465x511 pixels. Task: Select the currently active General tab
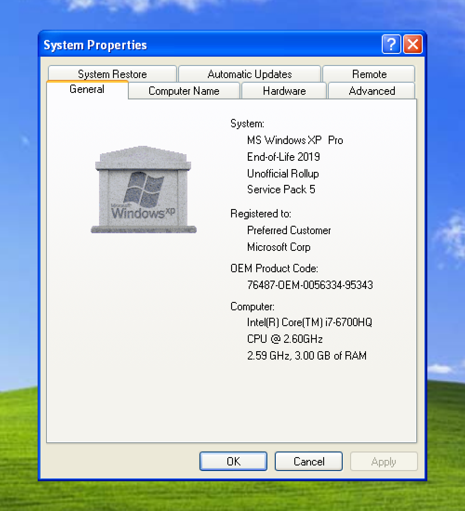pos(87,89)
